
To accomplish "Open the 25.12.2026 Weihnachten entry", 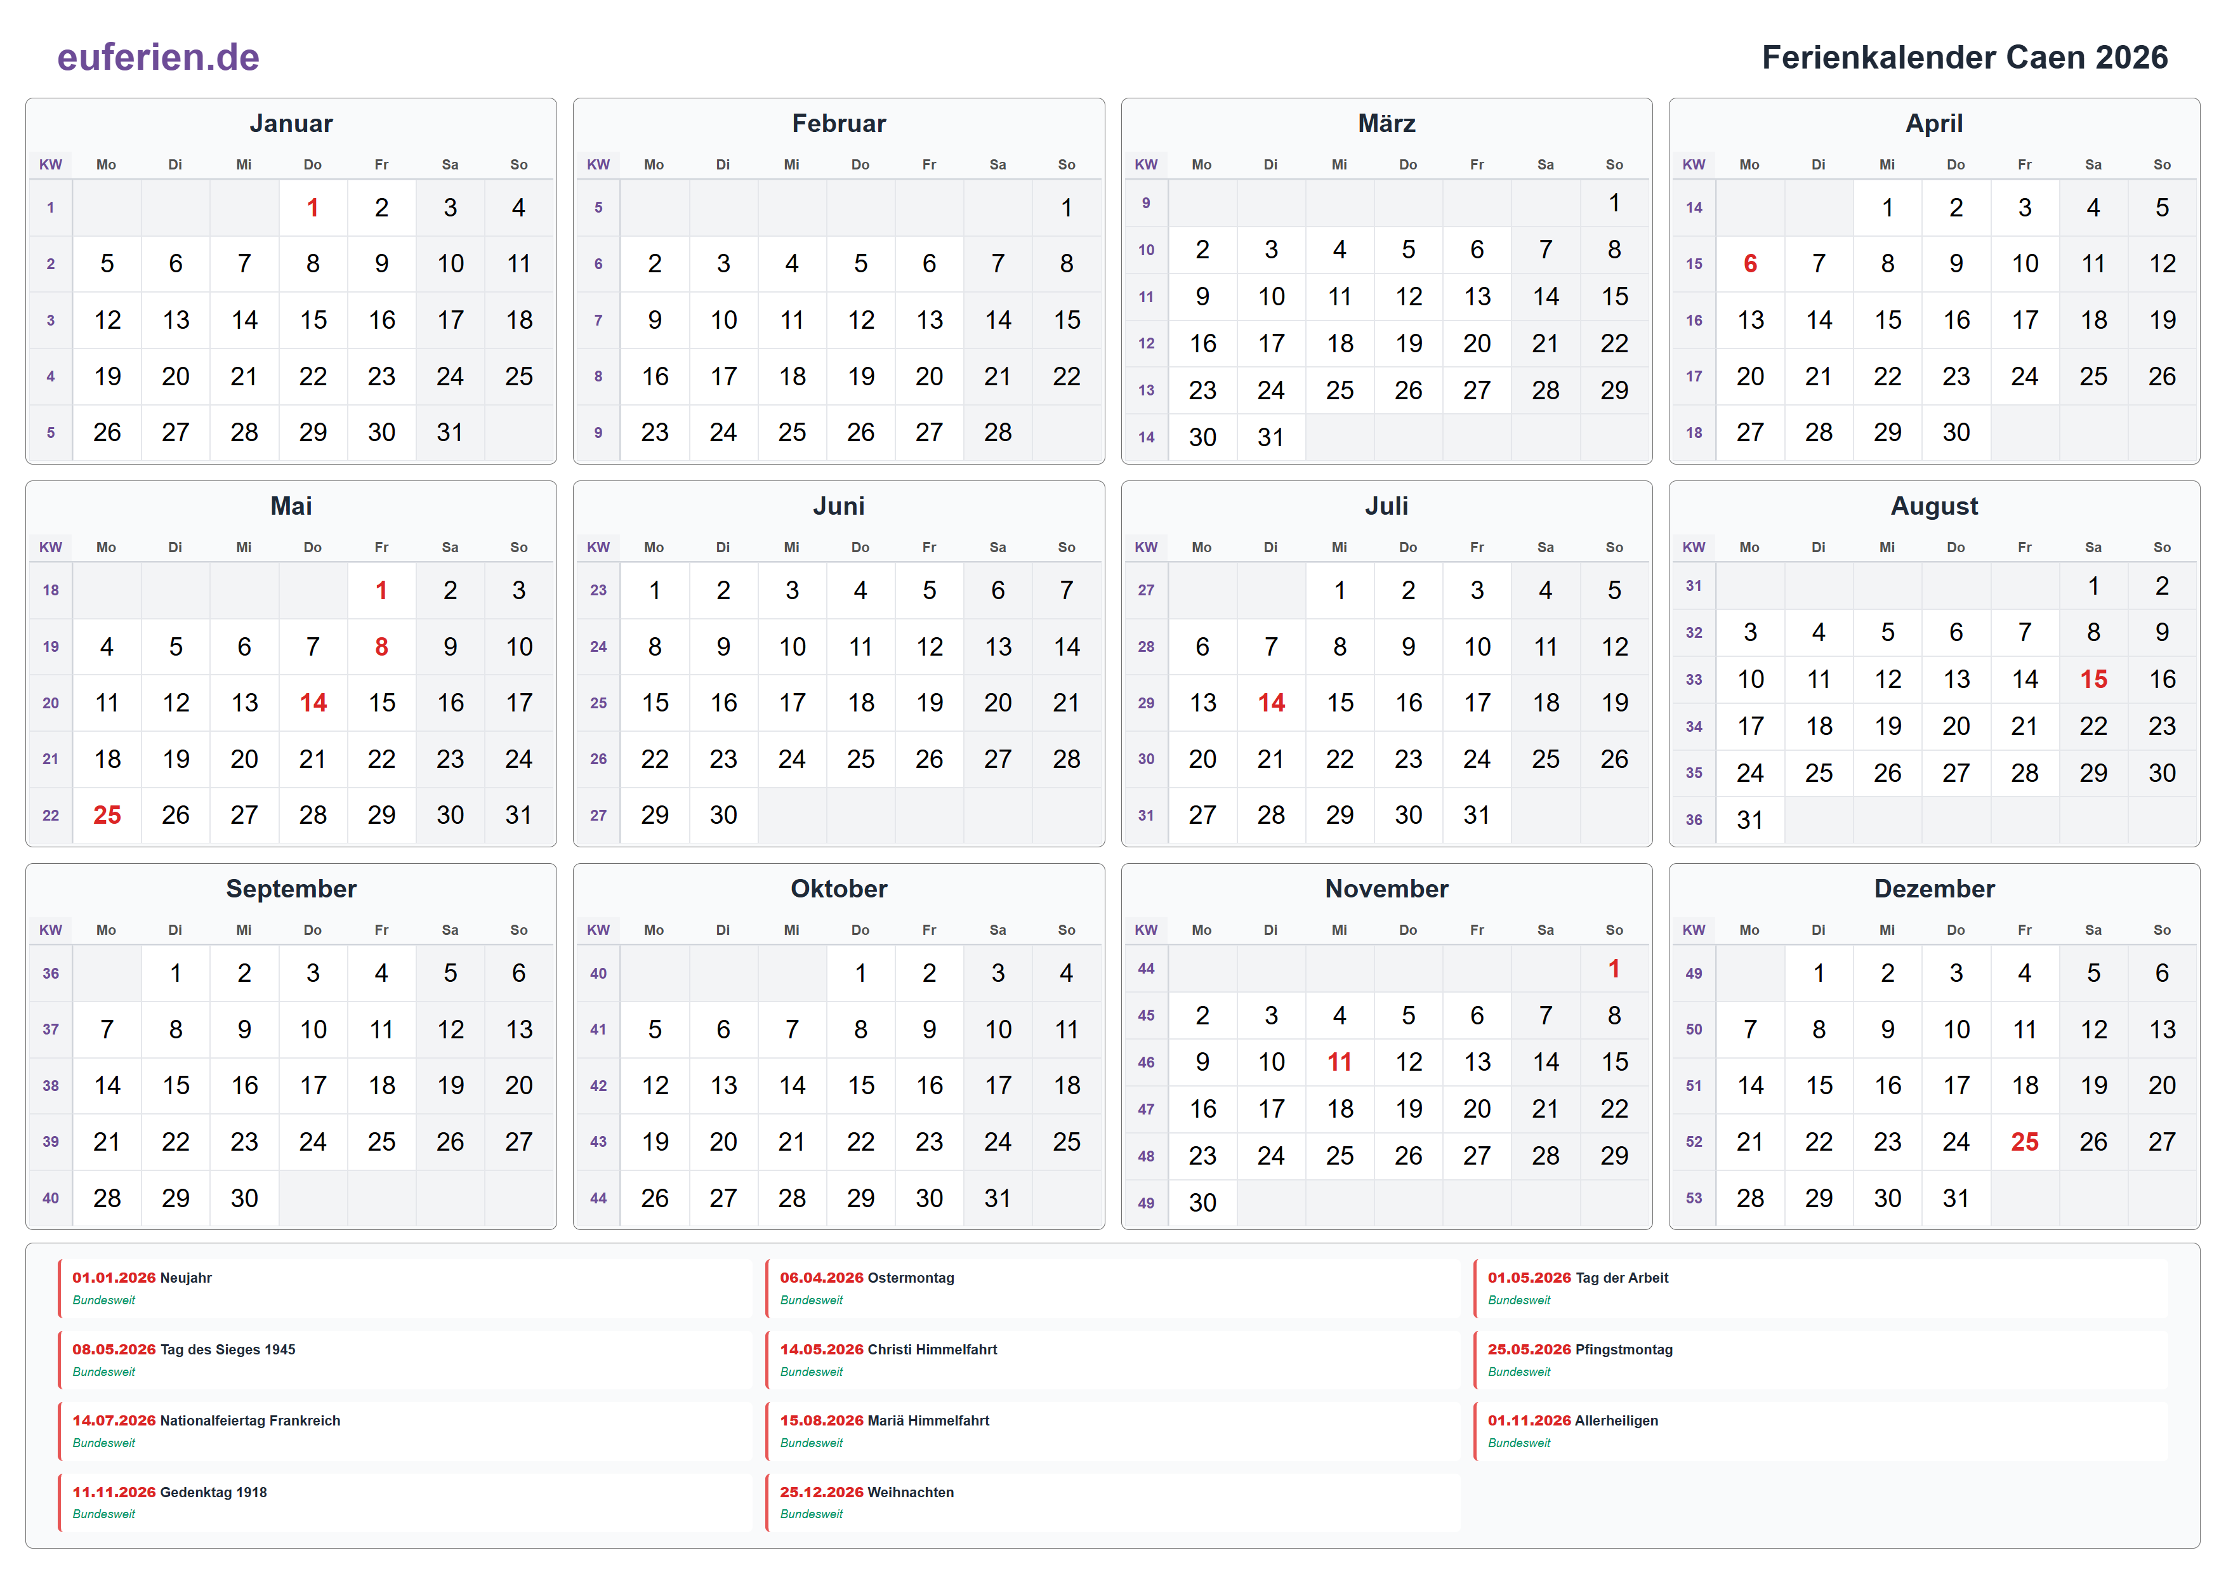I will [1113, 1503].
